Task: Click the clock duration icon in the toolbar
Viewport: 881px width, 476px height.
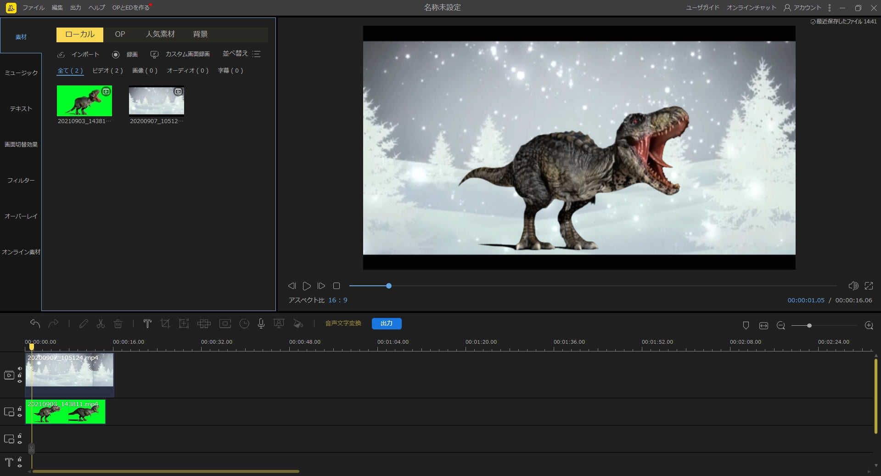Action: (x=244, y=323)
